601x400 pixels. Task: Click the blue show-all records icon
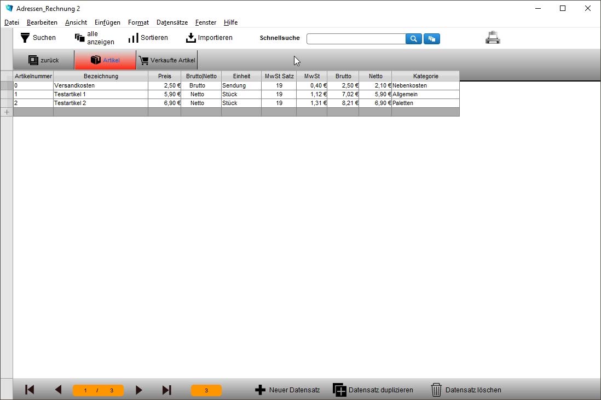[431, 39]
